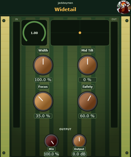Click the top-left rack screw
Screen dimensions: 131x157
click(x=4, y=21)
